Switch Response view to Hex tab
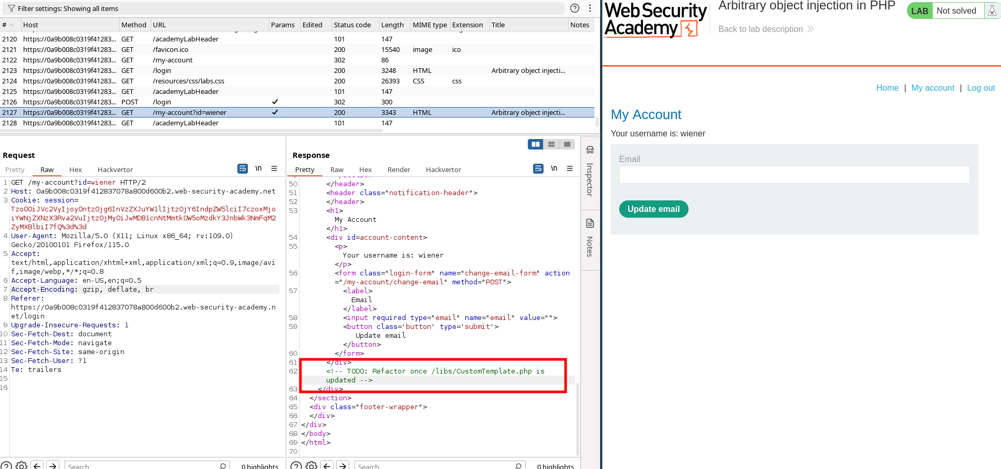 click(x=366, y=169)
